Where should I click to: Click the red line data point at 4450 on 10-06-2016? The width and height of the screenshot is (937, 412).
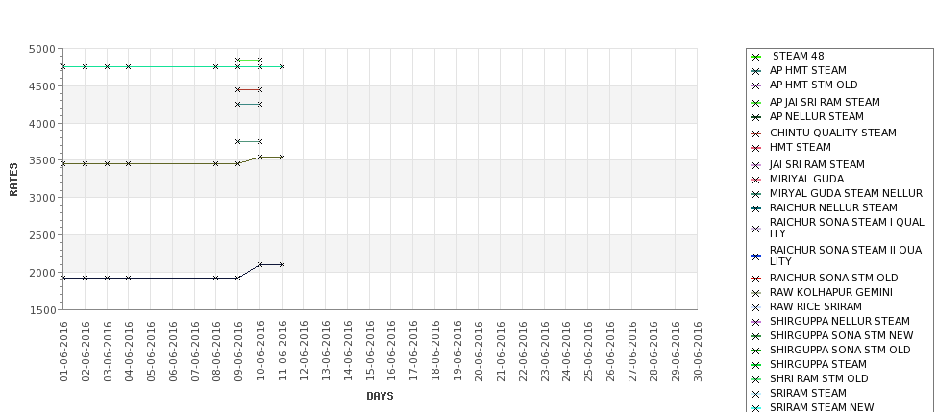click(x=259, y=90)
